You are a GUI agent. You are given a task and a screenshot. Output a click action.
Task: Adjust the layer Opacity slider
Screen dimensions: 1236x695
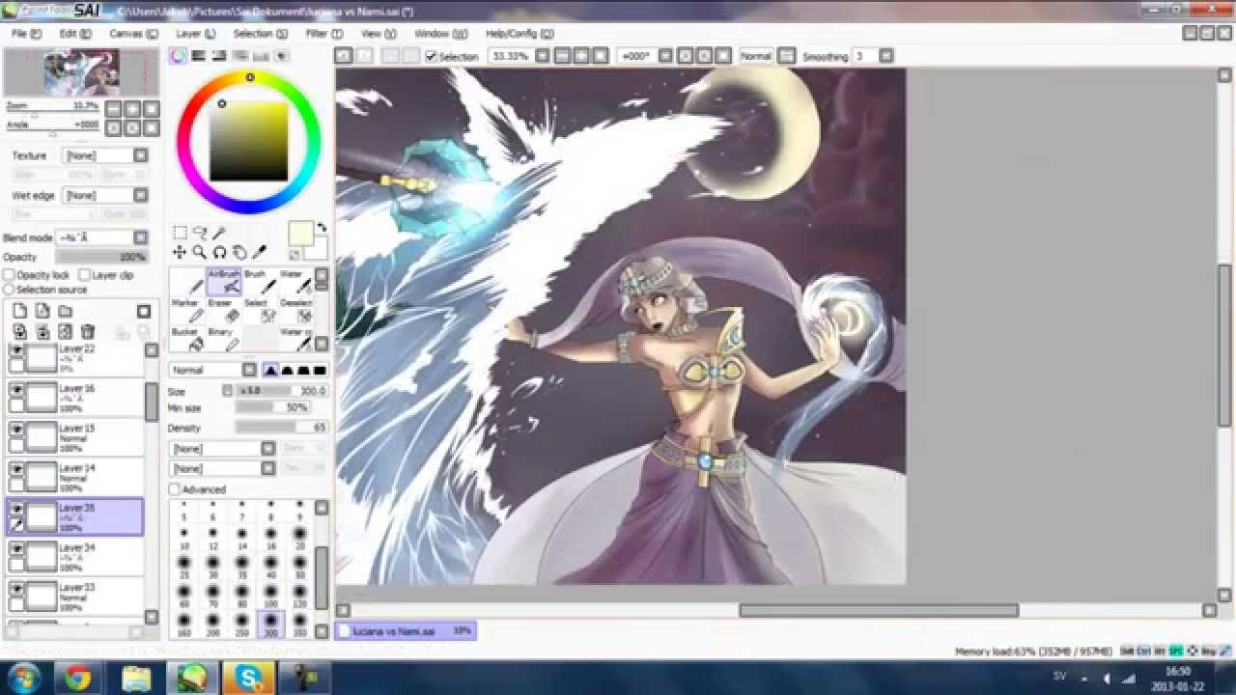coord(101,257)
